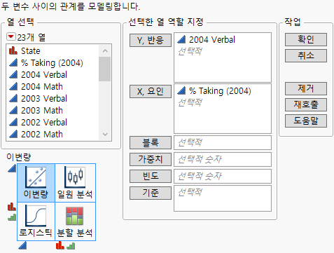Click the column list scrollbar thumb
This screenshot has height=253, width=334.
[x=104, y=69]
